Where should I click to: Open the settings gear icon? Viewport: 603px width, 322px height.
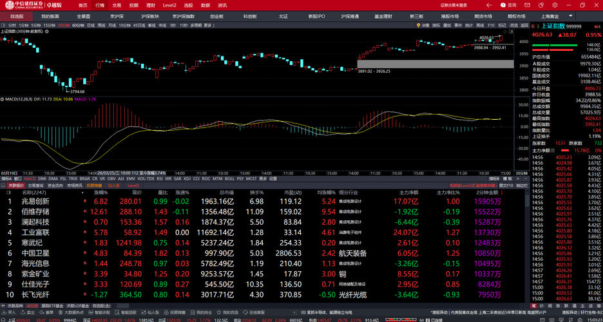point(555,5)
